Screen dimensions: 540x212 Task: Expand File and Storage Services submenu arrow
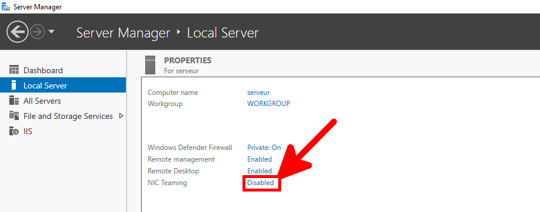(x=121, y=116)
